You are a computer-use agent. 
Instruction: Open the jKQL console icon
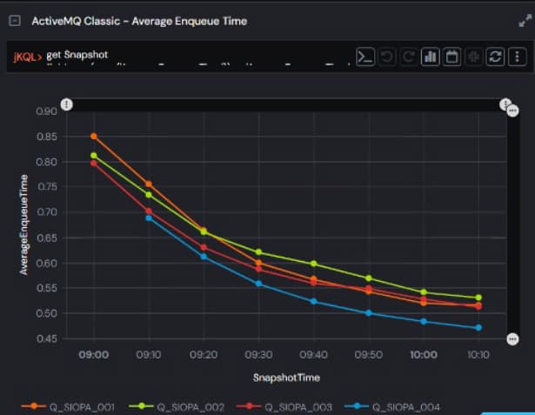(x=366, y=57)
